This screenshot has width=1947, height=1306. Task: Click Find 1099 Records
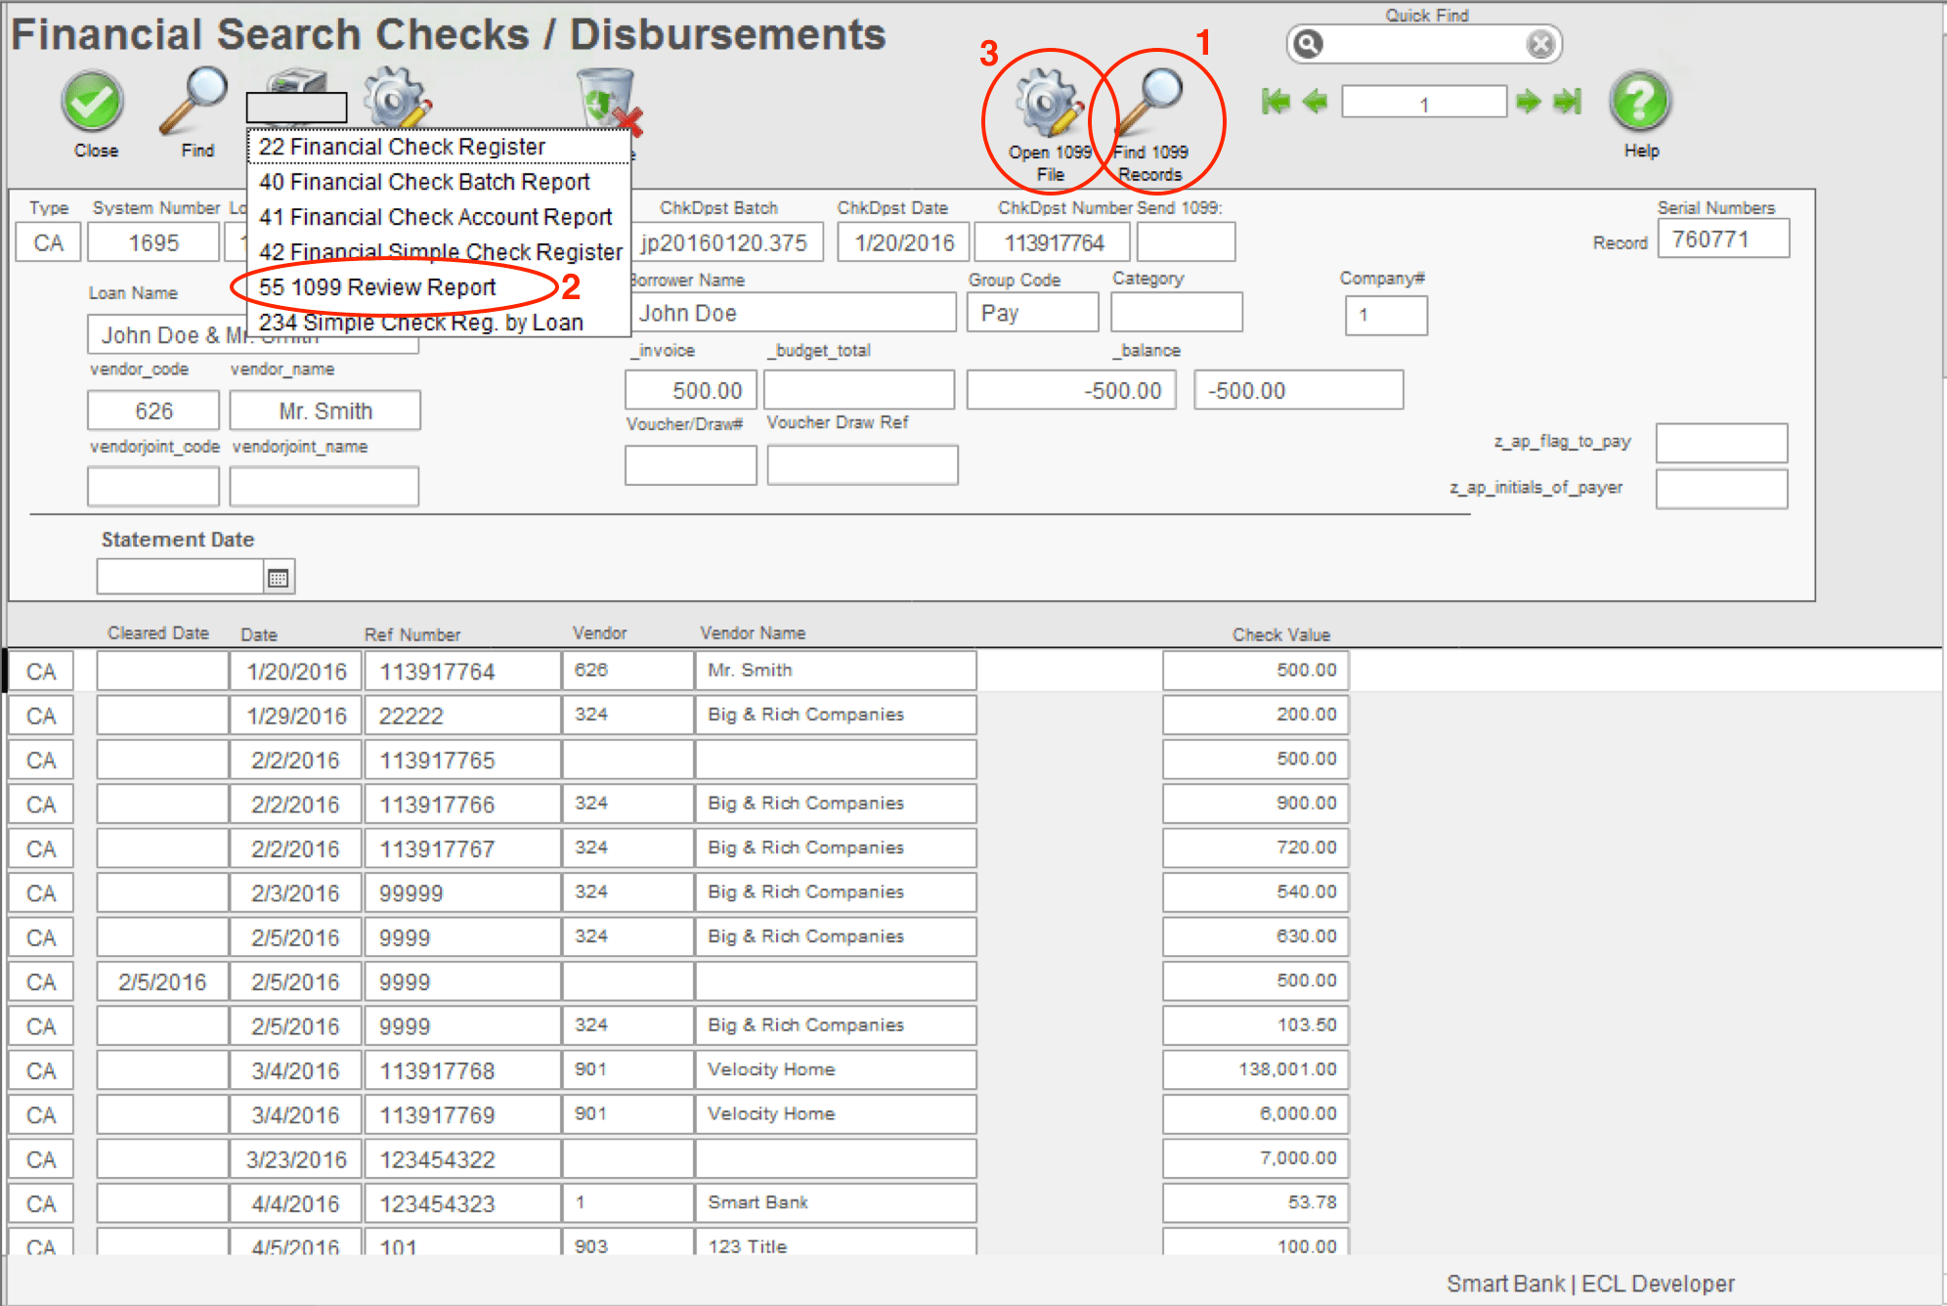point(1155,98)
